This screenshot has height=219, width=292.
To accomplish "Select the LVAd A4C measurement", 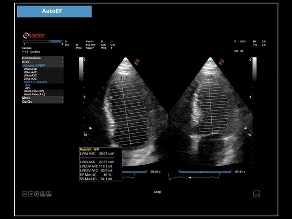I will pyautogui.click(x=31, y=69).
